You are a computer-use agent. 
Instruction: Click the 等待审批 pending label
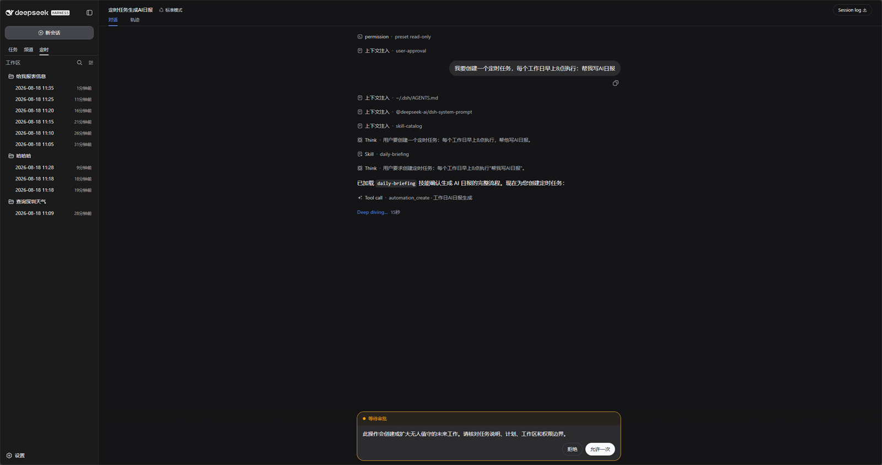[x=378, y=419]
